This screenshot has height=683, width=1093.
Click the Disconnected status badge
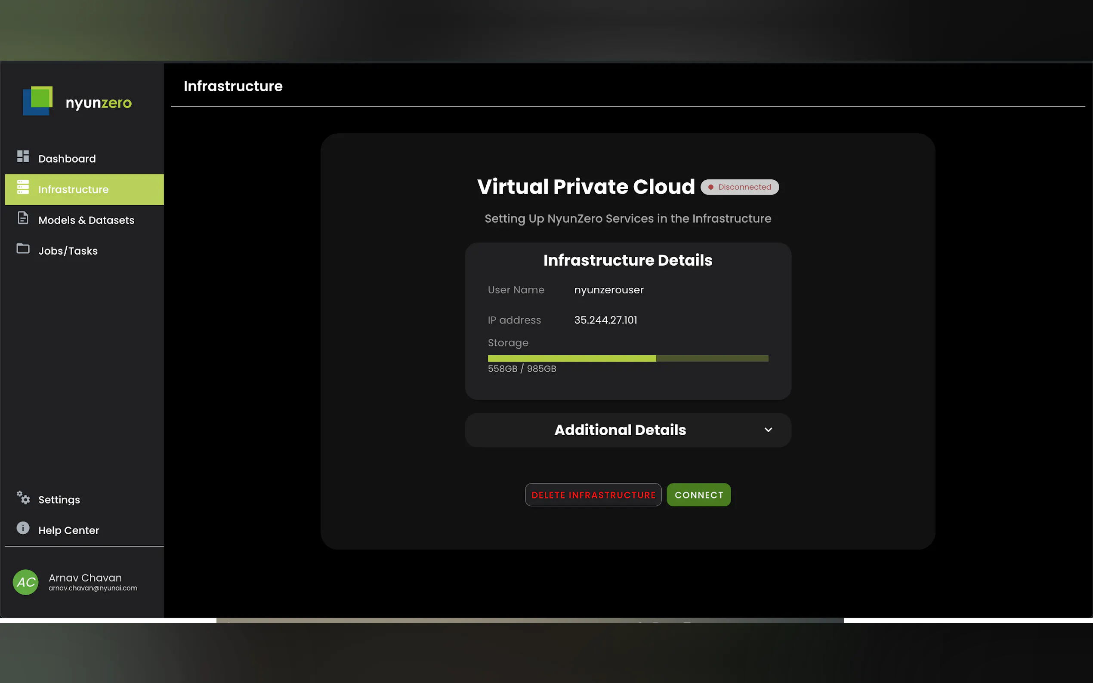(740, 187)
